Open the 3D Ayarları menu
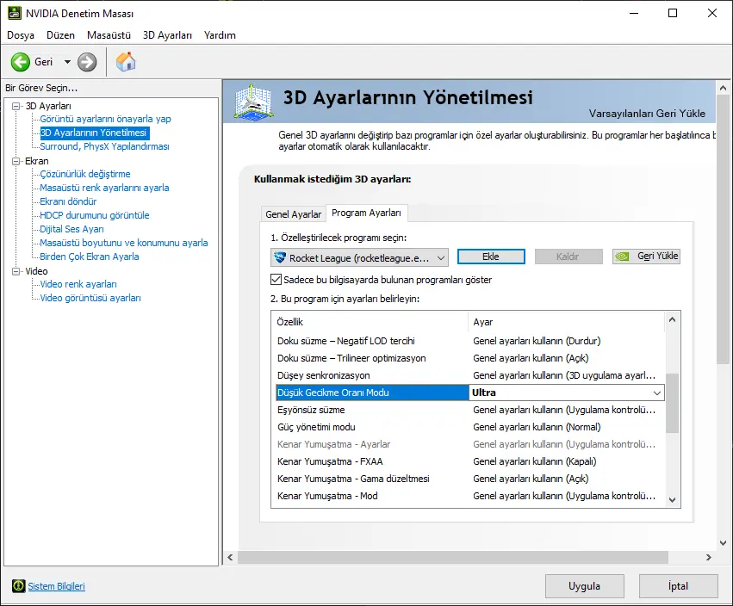This screenshot has width=733, height=606. [167, 35]
